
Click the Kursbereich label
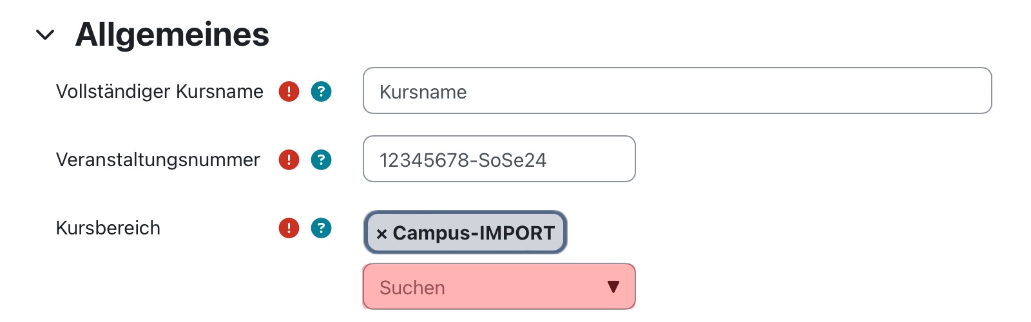point(108,228)
